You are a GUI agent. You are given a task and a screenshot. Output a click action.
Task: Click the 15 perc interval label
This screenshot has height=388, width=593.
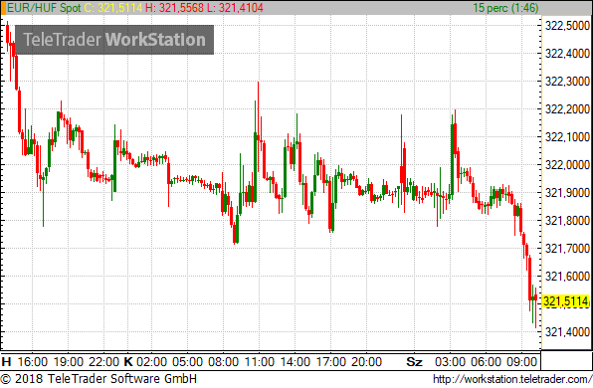[x=505, y=8]
